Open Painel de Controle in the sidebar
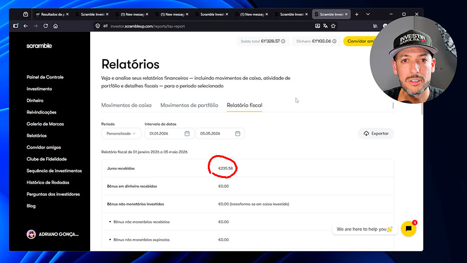This screenshot has width=467, height=263. (x=45, y=77)
